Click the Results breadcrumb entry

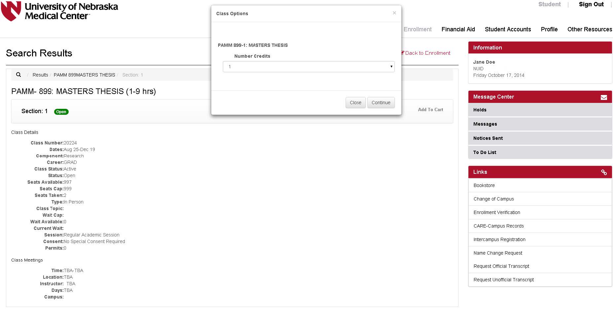coord(40,75)
